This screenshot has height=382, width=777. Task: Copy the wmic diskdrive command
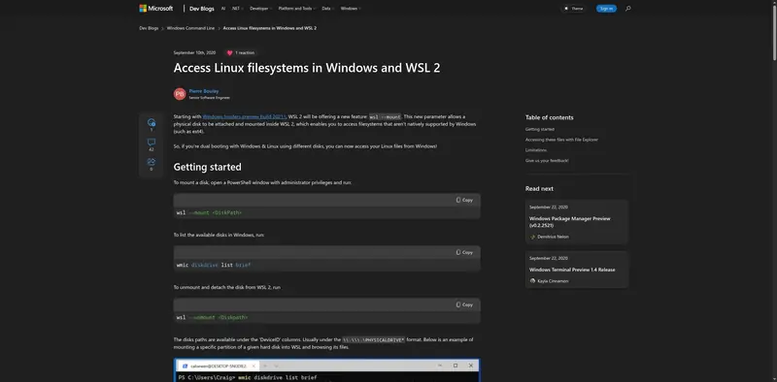(464, 252)
